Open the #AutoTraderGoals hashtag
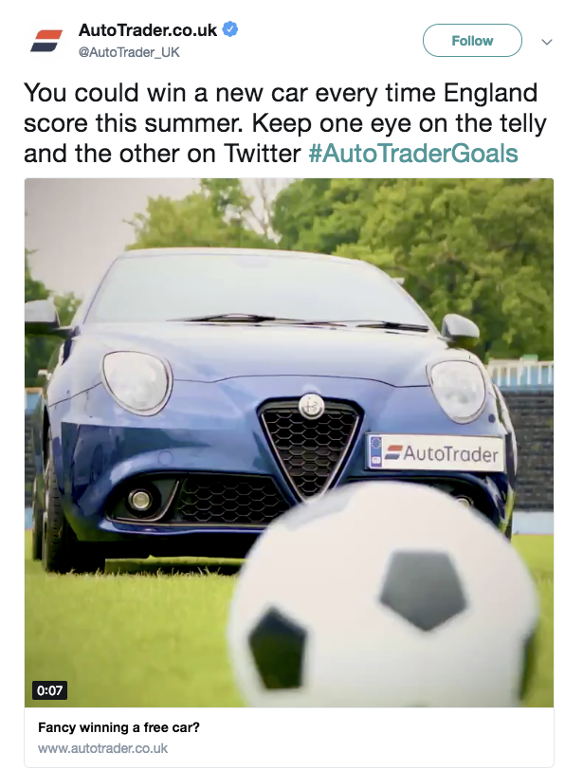The width and height of the screenshot is (583, 770). (x=413, y=154)
